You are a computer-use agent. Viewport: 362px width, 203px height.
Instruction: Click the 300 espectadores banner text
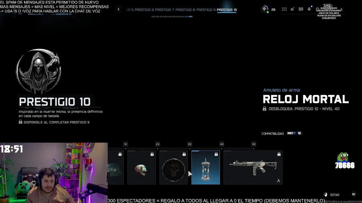[x=216, y=201]
